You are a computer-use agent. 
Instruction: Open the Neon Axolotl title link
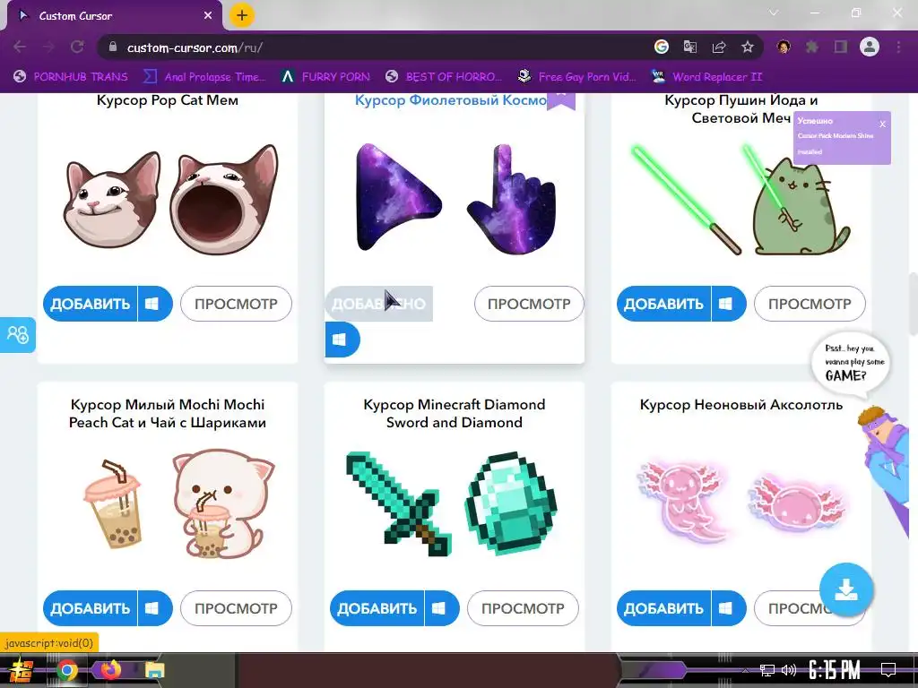click(x=741, y=405)
